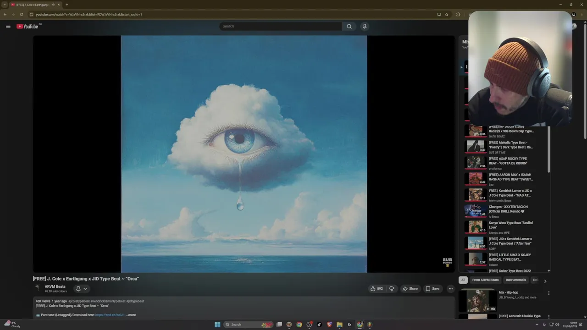Open options menu for Acoustic Ukulele Type video
Viewport: 587px width, 330px height.
[x=548, y=317]
